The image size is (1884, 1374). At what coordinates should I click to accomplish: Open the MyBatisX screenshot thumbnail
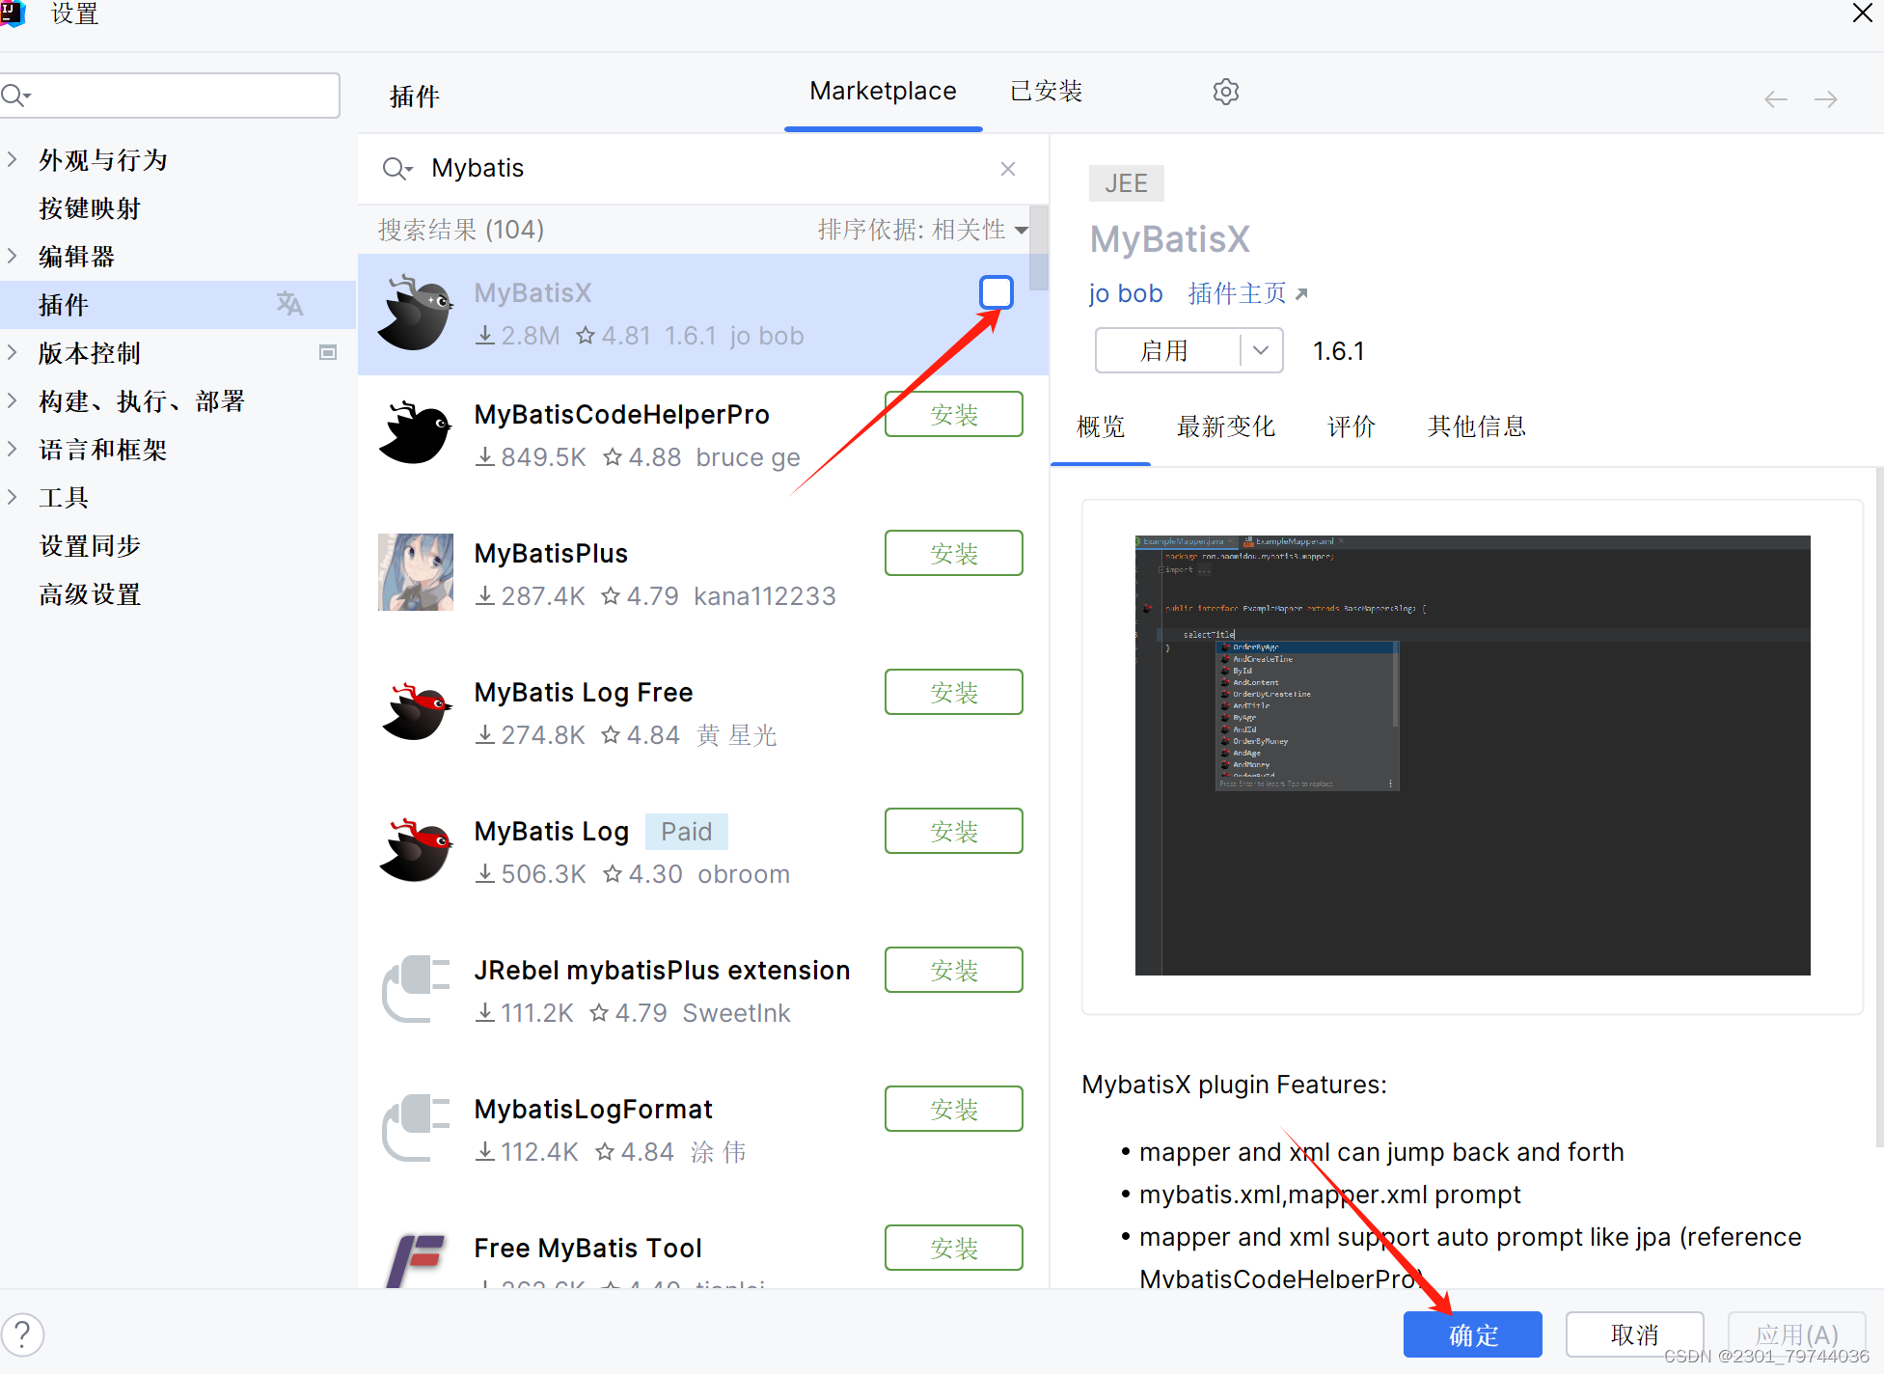click(x=1472, y=755)
